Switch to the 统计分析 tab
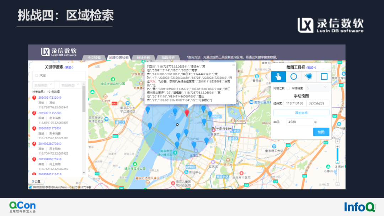This screenshot has height=216, width=384. point(143,58)
